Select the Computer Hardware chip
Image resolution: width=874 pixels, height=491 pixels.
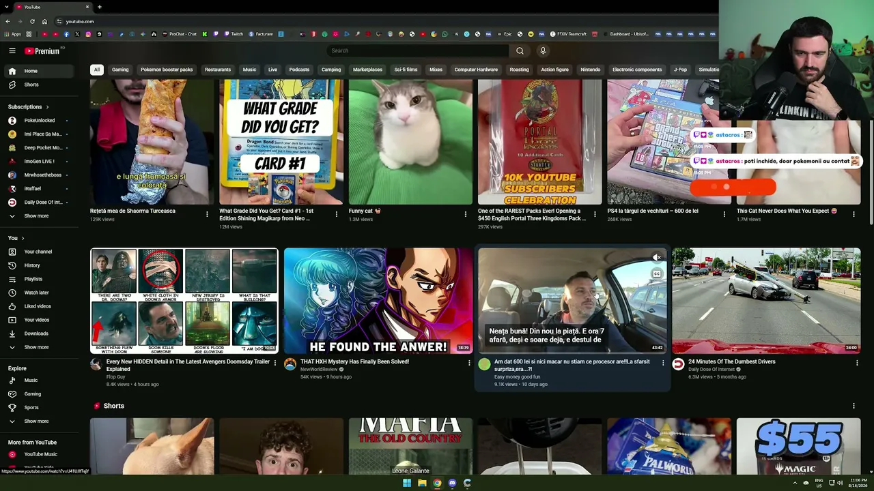(476, 70)
